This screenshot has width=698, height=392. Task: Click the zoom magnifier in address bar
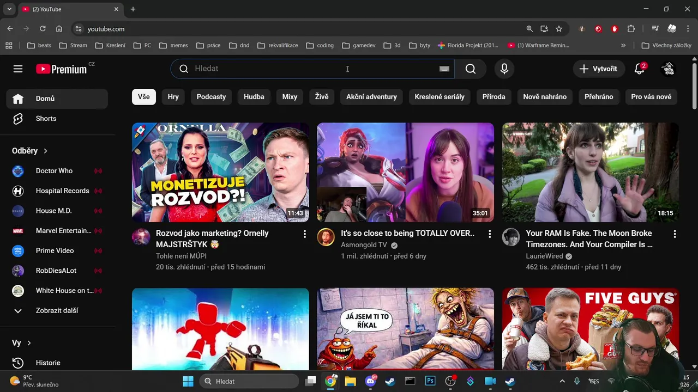coord(529,29)
